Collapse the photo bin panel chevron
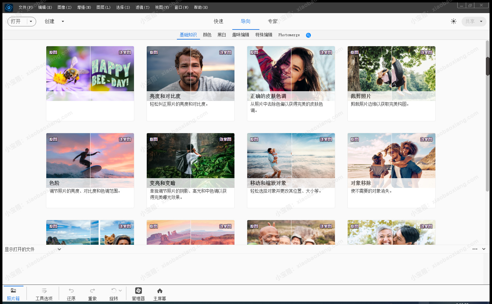The image size is (492, 304). [483, 249]
